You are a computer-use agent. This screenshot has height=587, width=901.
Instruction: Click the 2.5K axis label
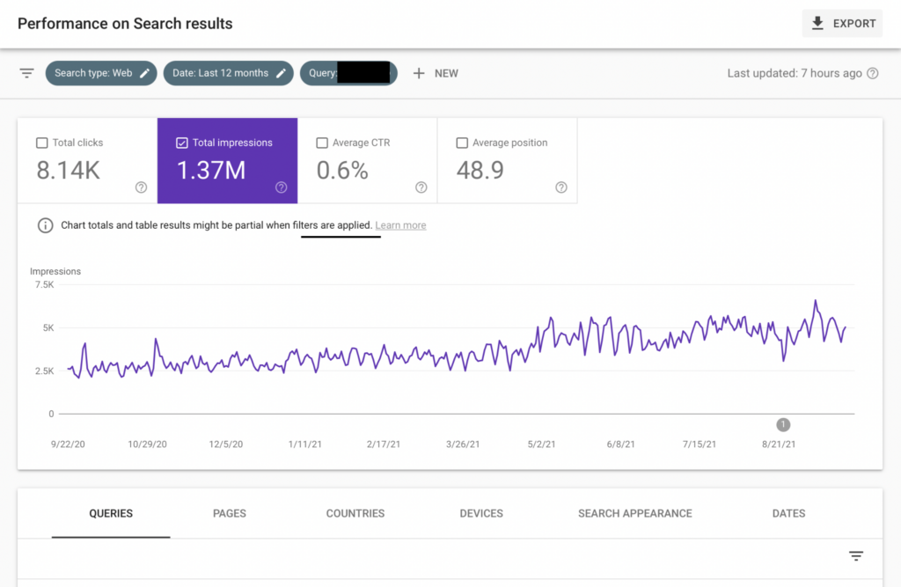click(44, 371)
